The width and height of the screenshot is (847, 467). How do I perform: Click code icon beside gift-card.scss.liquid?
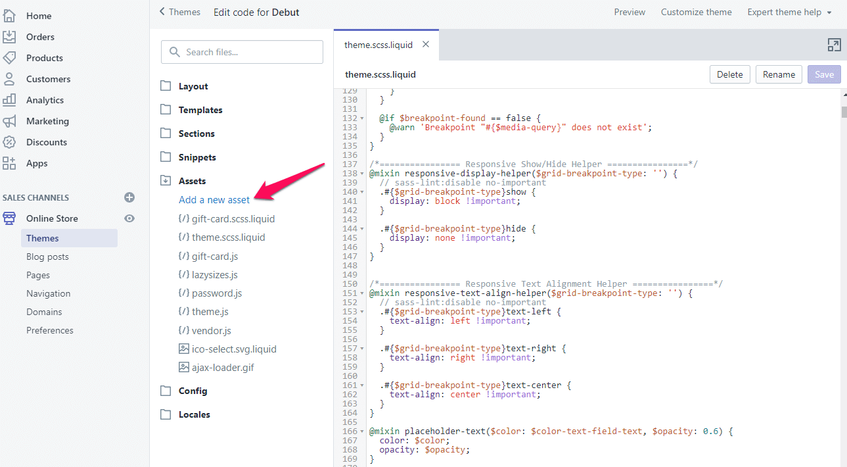(184, 218)
